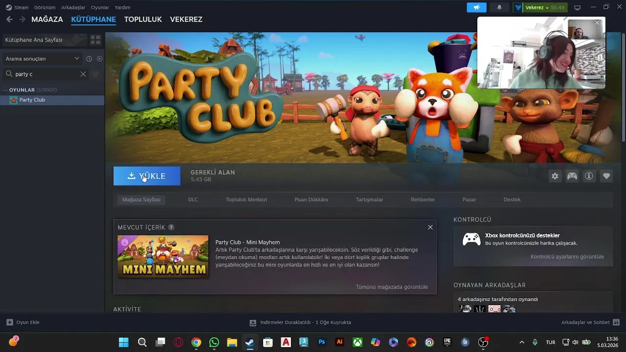Open the megaphone announcements button

[476, 7]
